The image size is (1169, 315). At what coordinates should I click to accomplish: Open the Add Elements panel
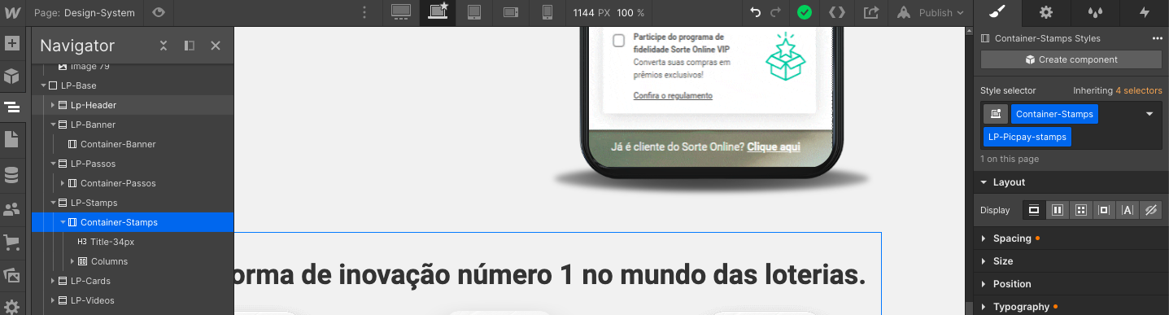point(11,44)
